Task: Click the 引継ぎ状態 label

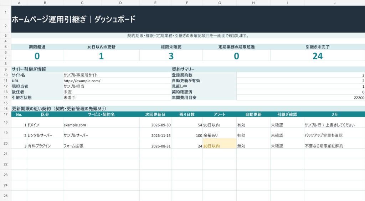Action: [22, 98]
